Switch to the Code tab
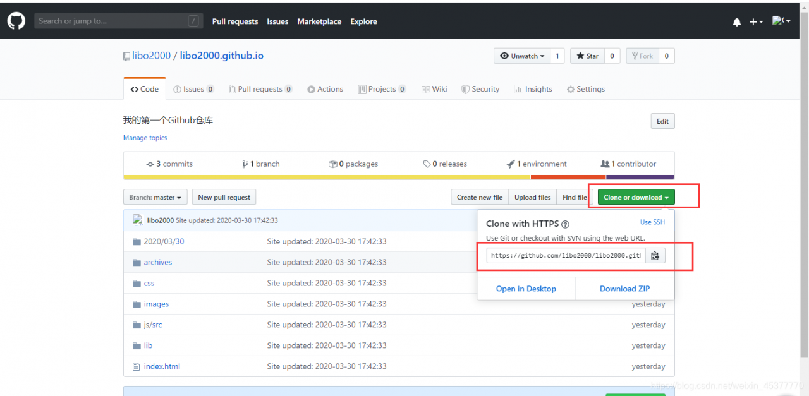 [x=145, y=89]
